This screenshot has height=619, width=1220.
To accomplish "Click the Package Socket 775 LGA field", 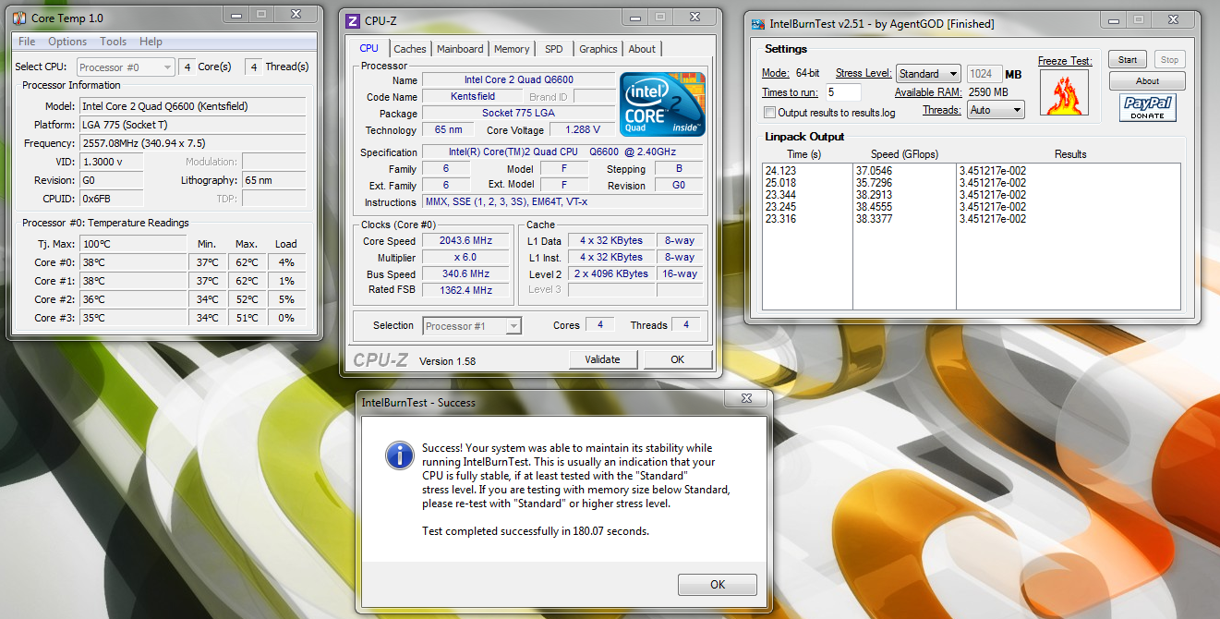I will click(x=518, y=114).
